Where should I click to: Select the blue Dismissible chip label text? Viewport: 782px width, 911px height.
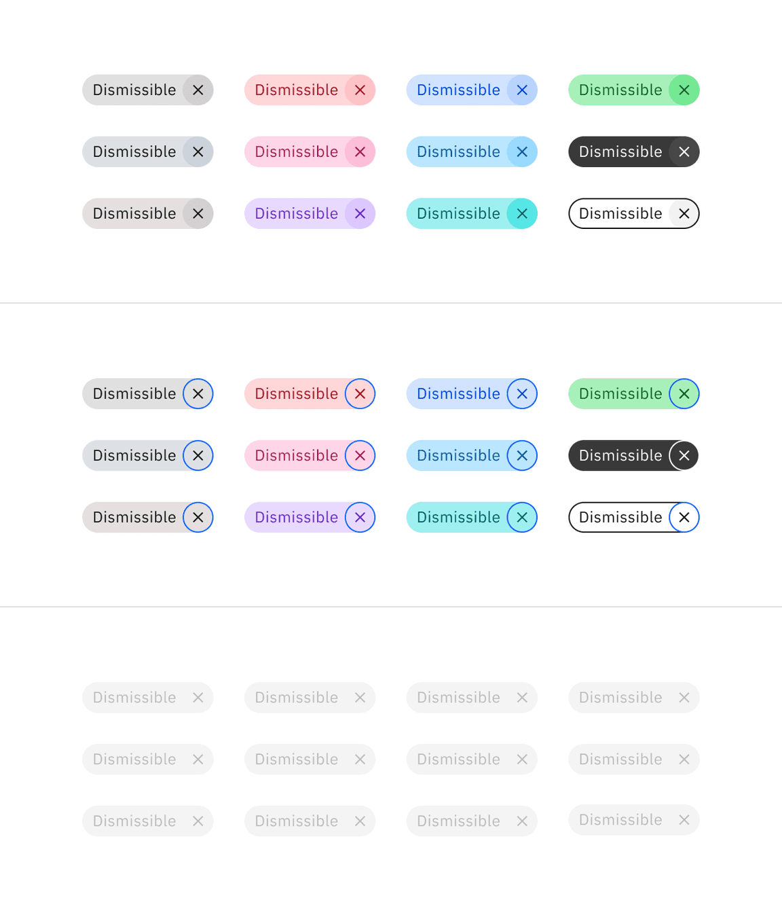click(x=458, y=90)
